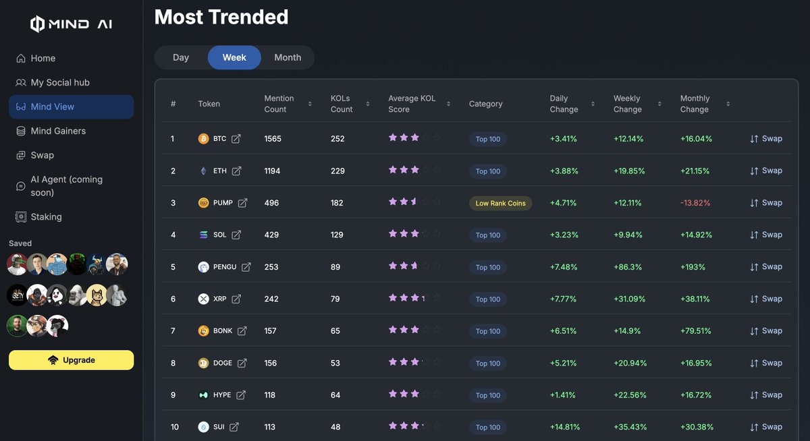Click BTC mention count 1565

click(x=273, y=139)
